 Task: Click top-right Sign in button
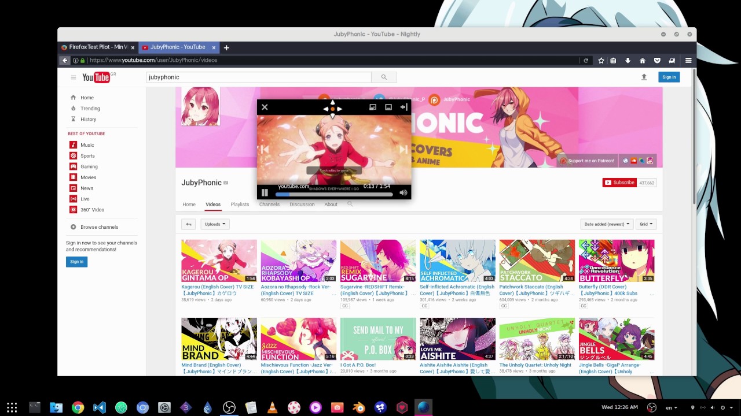click(x=669, y=77)
